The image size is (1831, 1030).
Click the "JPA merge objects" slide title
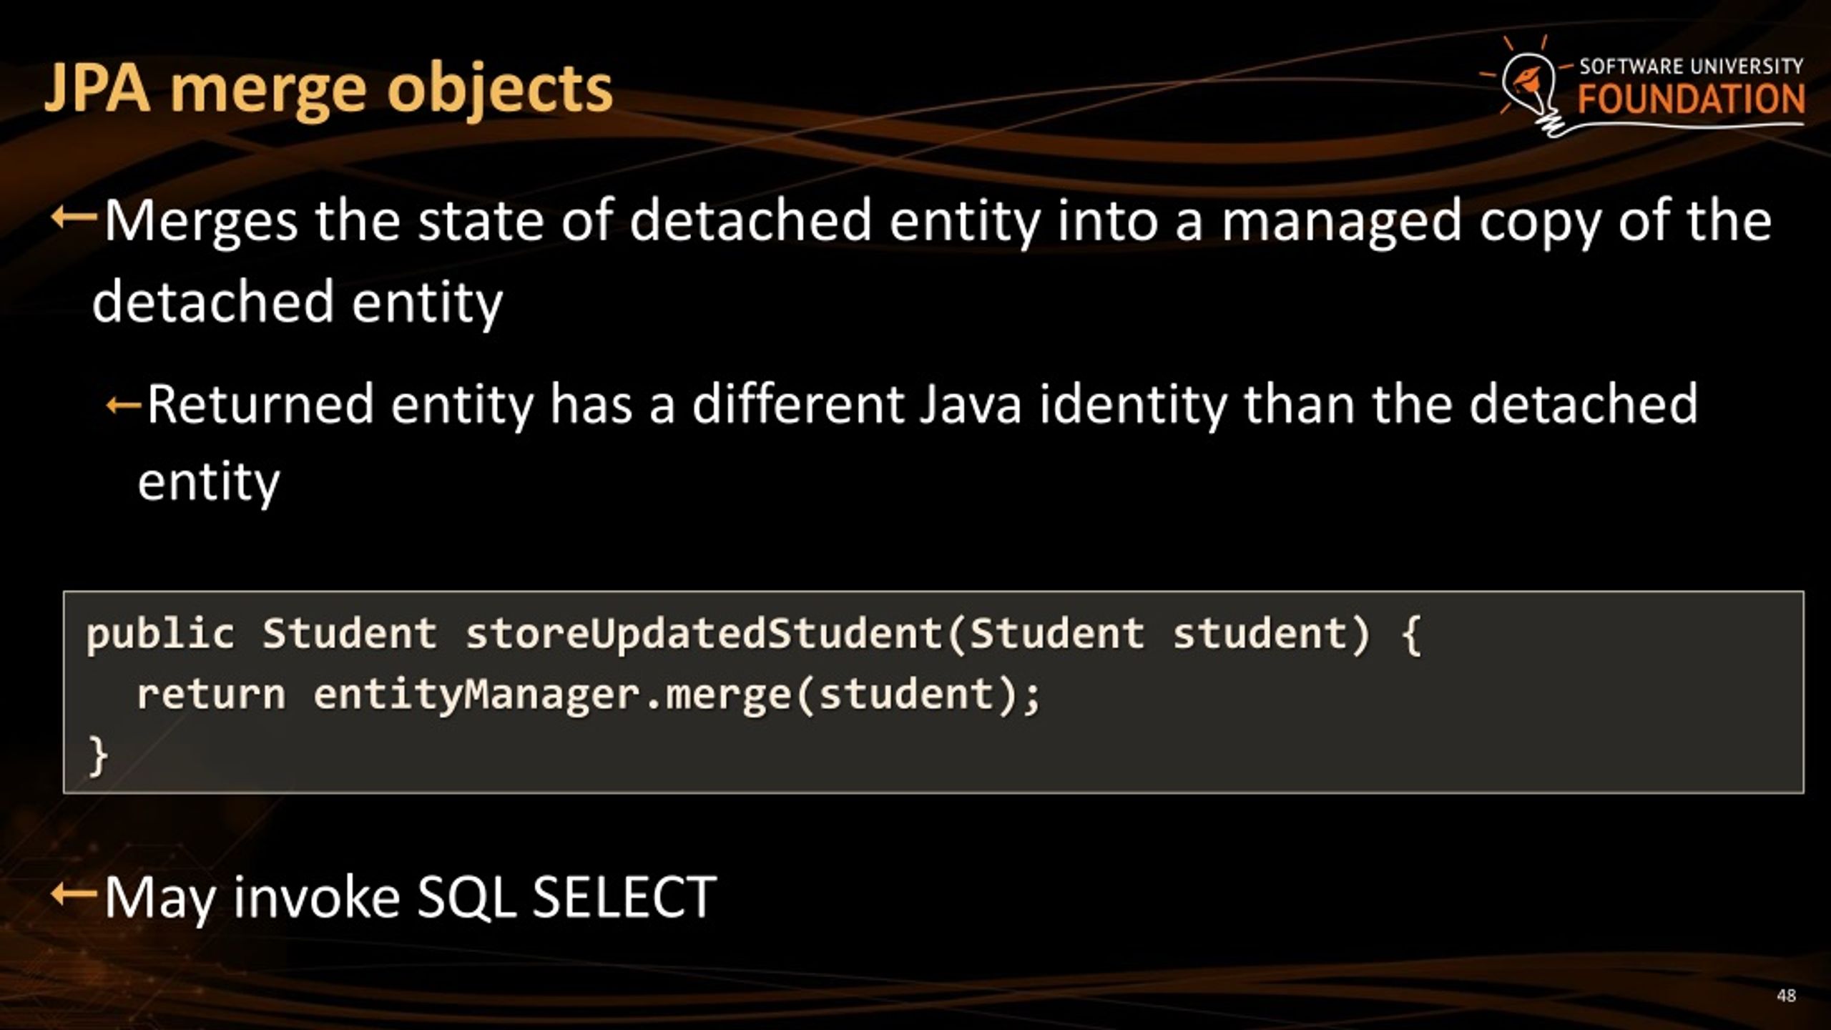[328, 89]
